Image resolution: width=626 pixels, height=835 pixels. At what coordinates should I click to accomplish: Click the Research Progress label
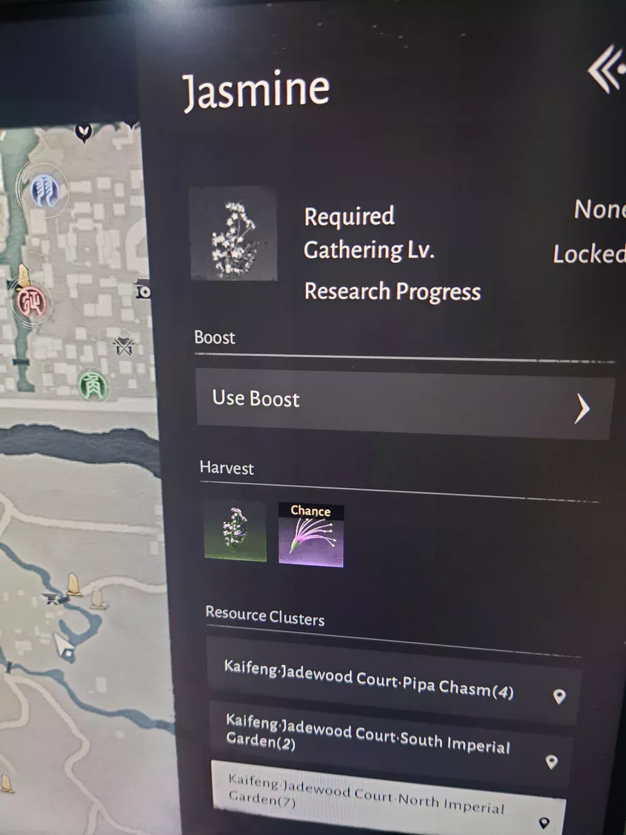(x=393, y=292)
